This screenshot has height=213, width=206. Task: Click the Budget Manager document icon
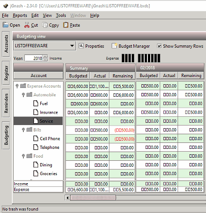(x=114, y=46)
